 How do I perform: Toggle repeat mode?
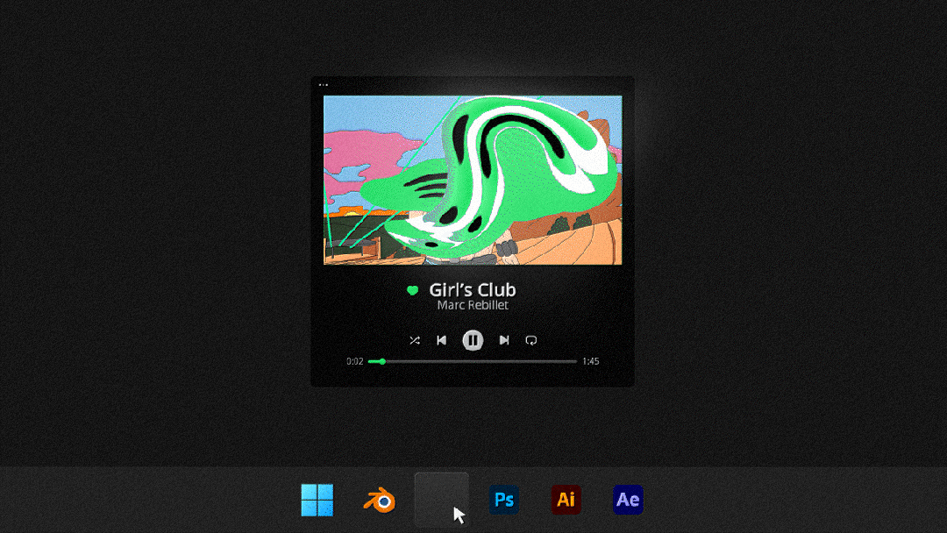(x=530, y=340)
